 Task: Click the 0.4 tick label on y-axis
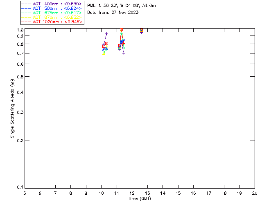click(x=20, y=92)
